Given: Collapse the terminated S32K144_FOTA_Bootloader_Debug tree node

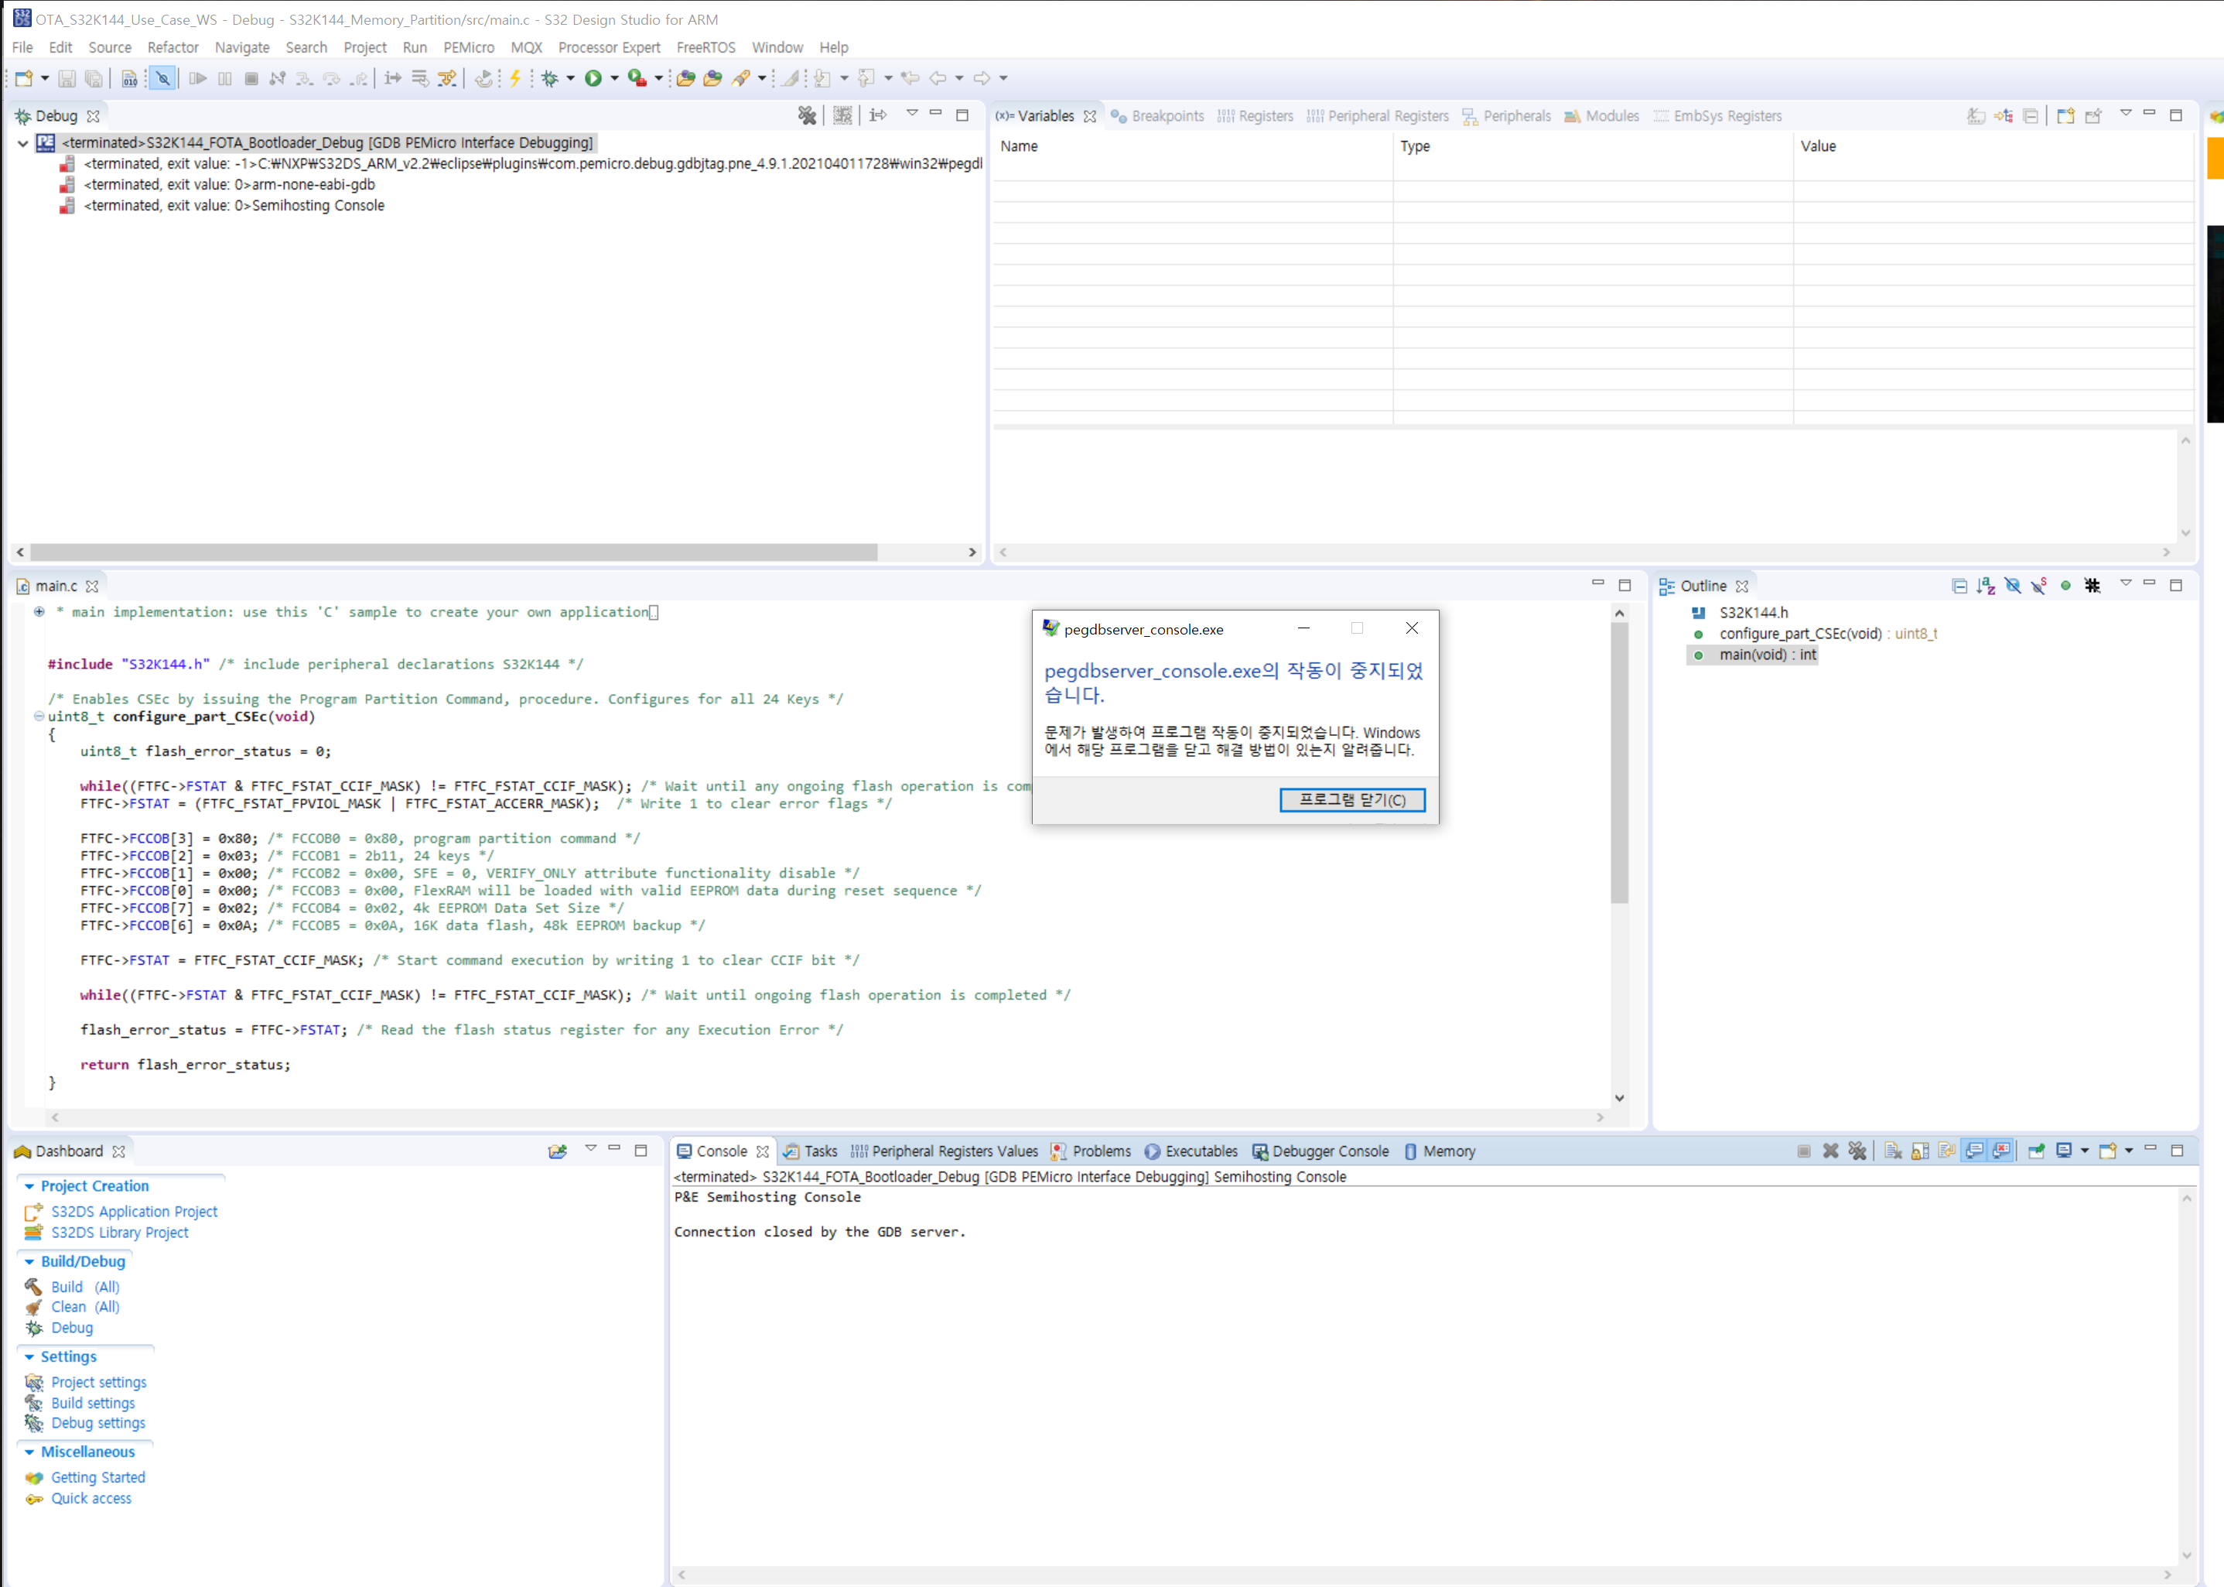Looking at the screenshot, I should tap(22, 142).
